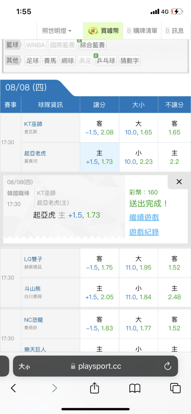191x414 pixels.
Task: Go back with the Safari back arrow
Action: [x=13, y=388]
